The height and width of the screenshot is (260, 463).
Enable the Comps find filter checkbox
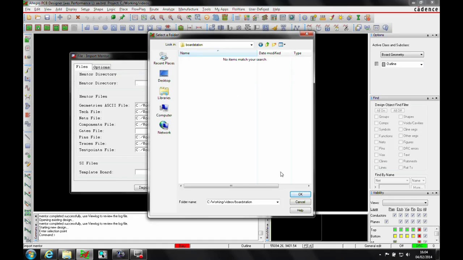(376, 123)
